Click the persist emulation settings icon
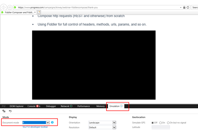 pos(4,111)
